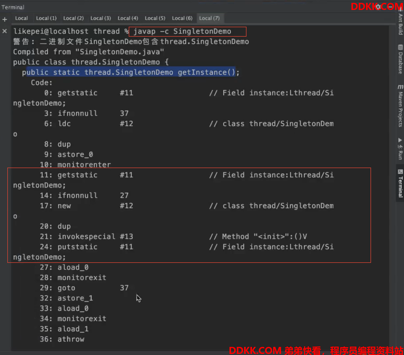Select the Local (7) terminal tab
This screenshot has height=355, width=404.
pos(209,18)
